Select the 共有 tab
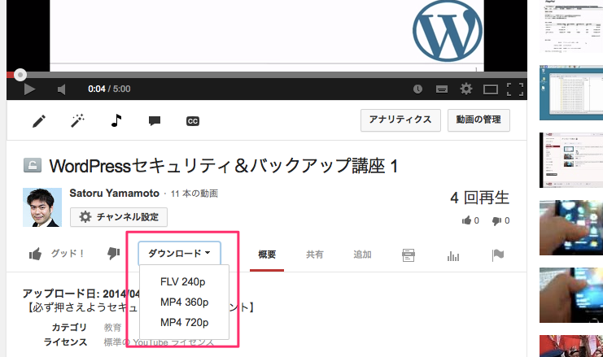Viewport: 603px width, 357px height. coord(315,255)
